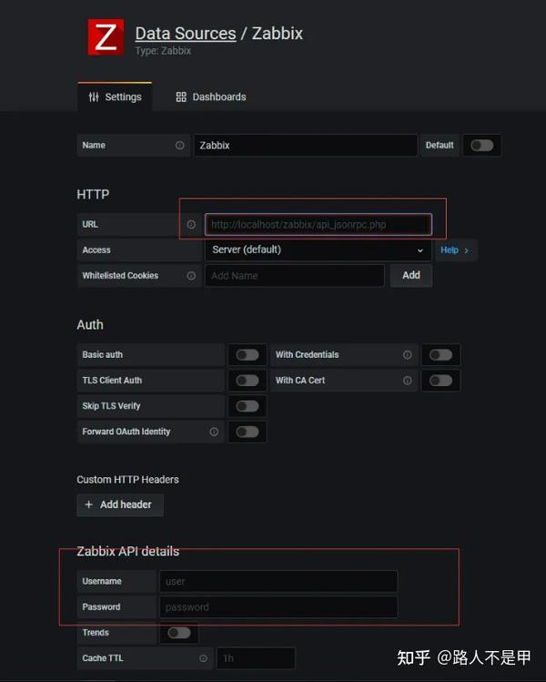Turn on TLS Client Auth
This screenshot has width=546, height=682.
(x=248, y=381)
